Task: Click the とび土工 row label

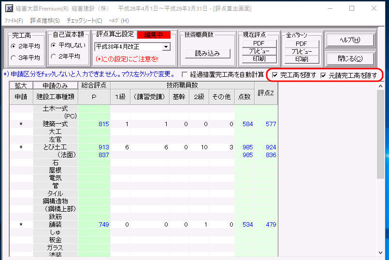Action: coord(55,147)
